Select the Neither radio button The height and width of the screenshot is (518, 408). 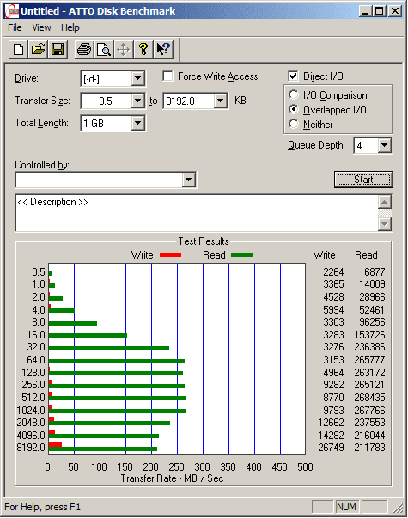coord(294,125)
